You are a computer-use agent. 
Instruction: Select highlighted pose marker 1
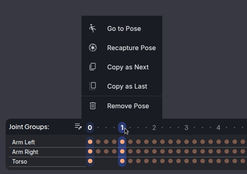tap(122, 127)
